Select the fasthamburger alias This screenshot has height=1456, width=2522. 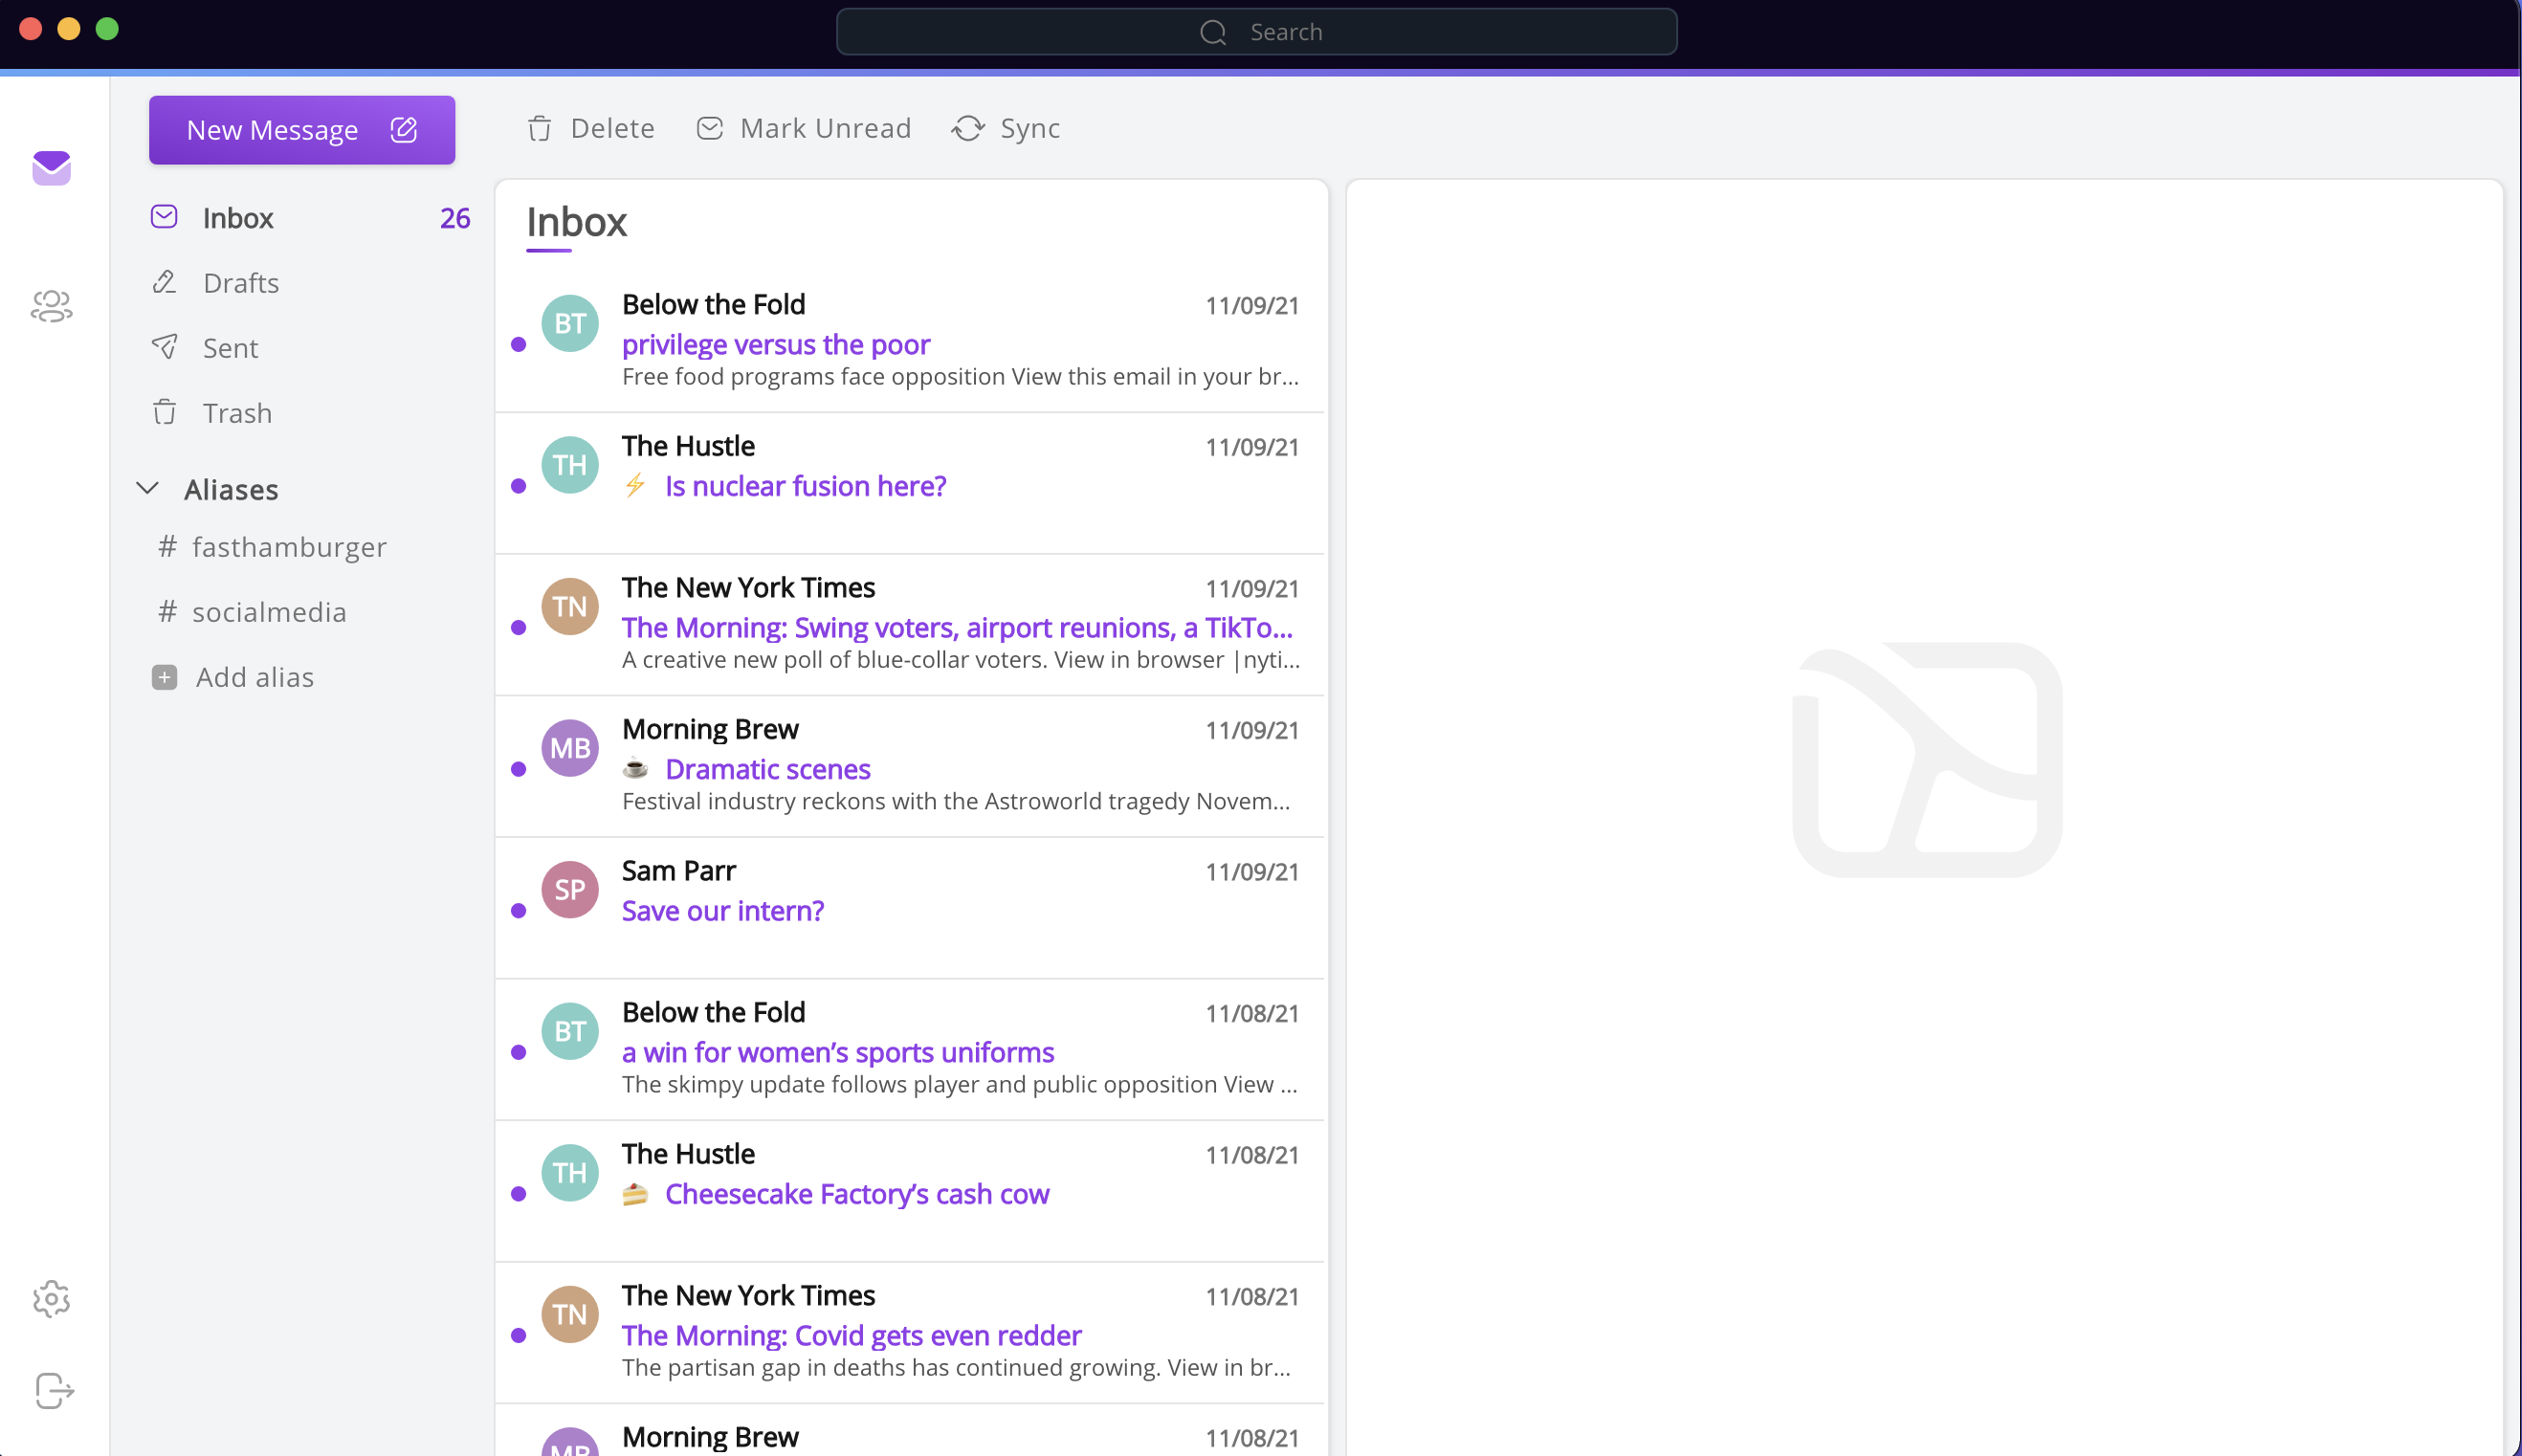(x=289, y=547)
